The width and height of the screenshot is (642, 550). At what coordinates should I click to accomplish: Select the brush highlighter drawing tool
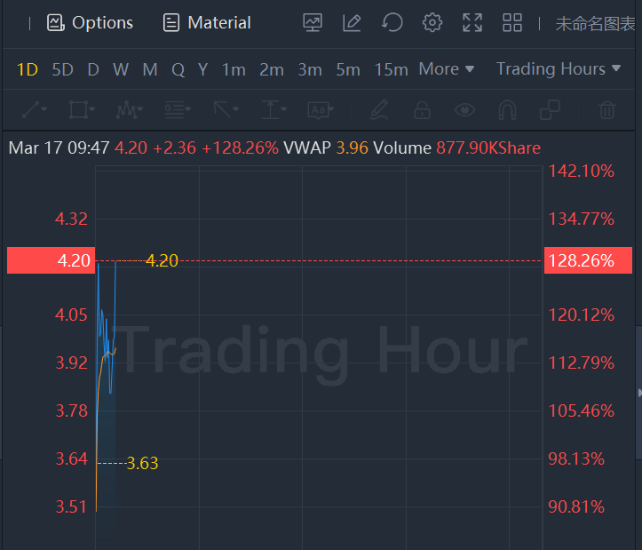(x=380, y=110)
